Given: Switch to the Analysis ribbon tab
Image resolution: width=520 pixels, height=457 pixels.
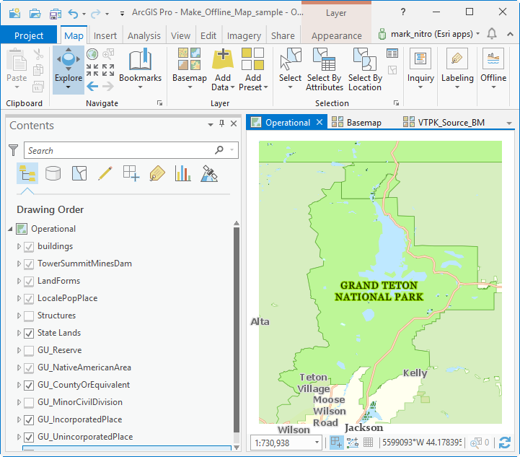Looking at the screenshot, I should 144,35.
